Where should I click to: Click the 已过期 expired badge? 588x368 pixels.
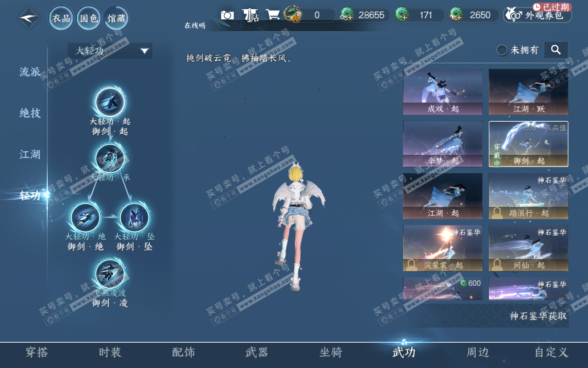(552, 7)
